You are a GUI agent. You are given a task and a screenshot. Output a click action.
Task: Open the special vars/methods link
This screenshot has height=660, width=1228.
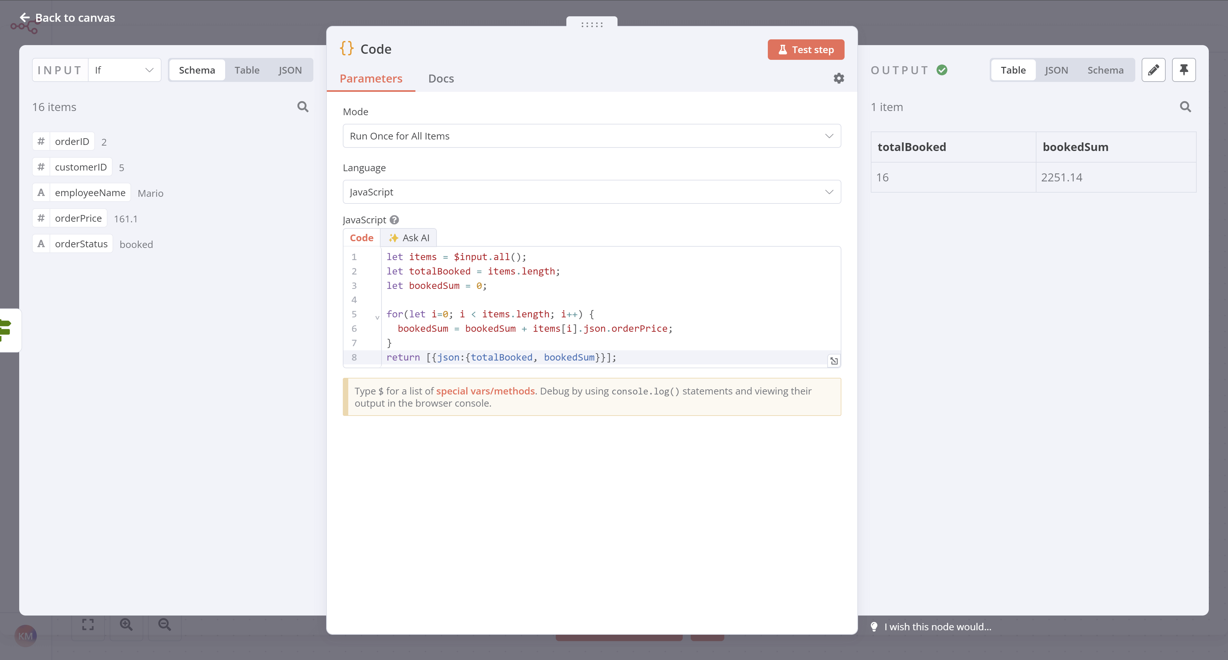coord(485,391)
